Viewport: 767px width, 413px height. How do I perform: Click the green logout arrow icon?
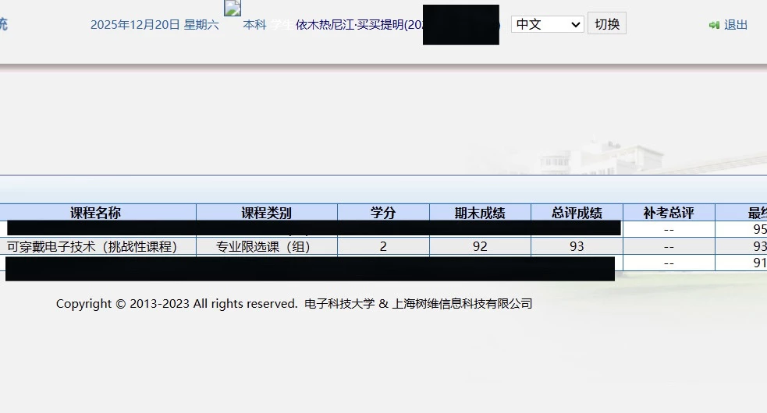(714, 25)
